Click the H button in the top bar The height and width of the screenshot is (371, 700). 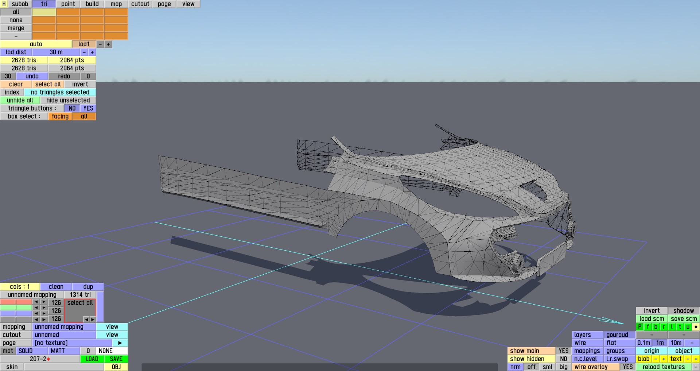click(x=4, y=4)
